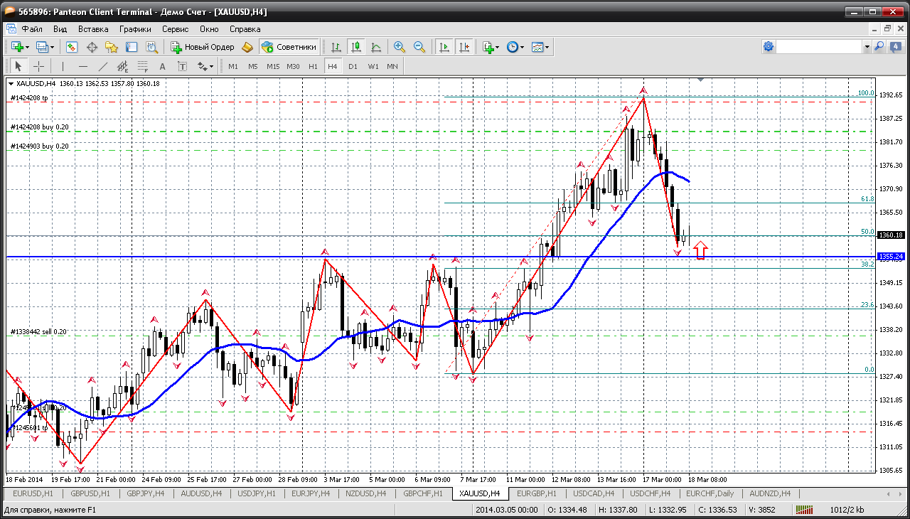
Task: Select the text label tool
Action: pos(182,66)
